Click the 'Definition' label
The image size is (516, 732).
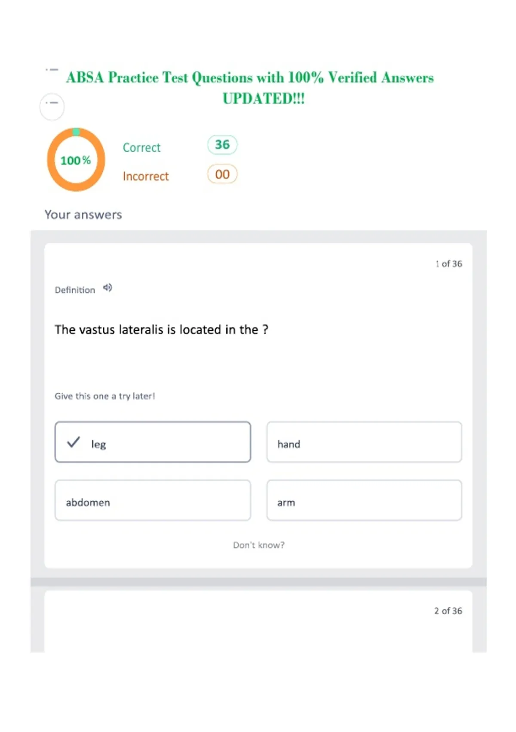click(75, 290)
